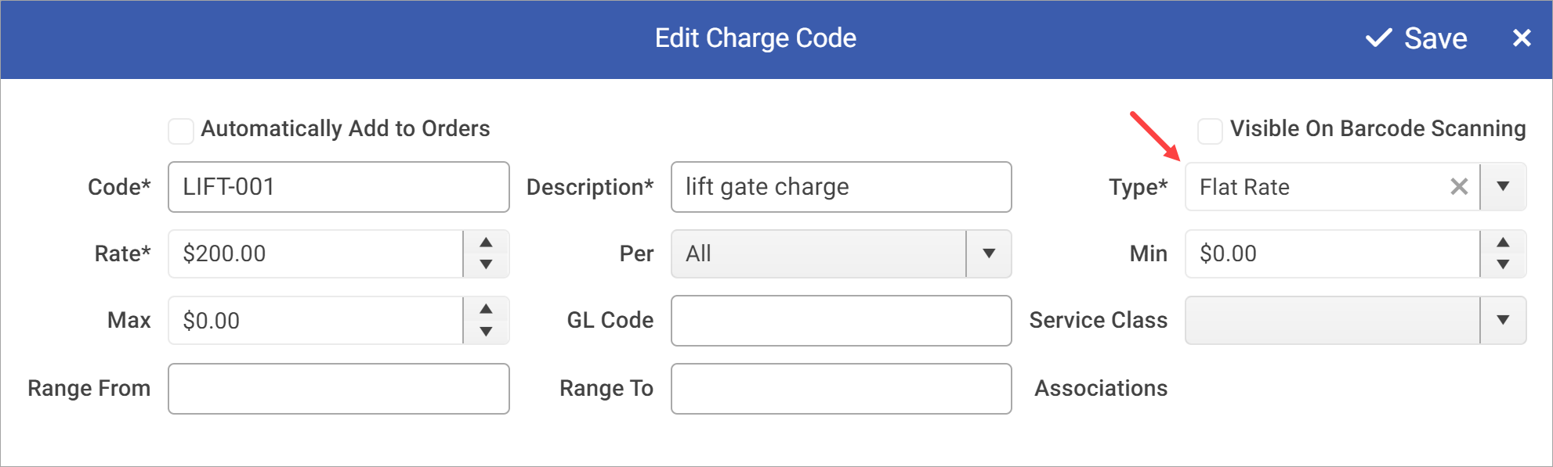Enable Visible On Barcode Scanning
Viewport: 1553px width, 467px height.
[1209, 131]
